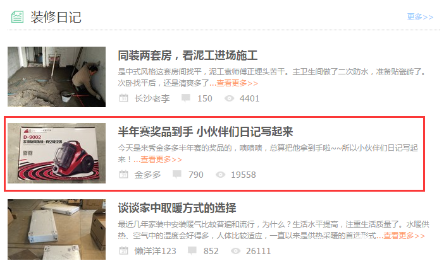
Task: Open the floor-leveling worker thumbnail
Action: (x=57, y=77)
